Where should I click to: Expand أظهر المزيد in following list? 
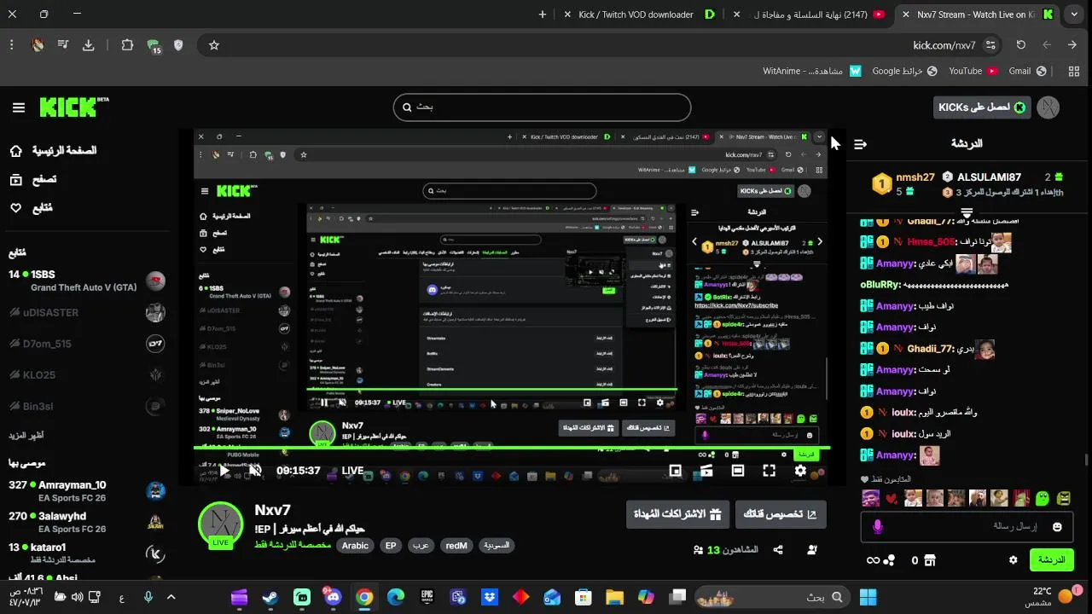point(26,436)
